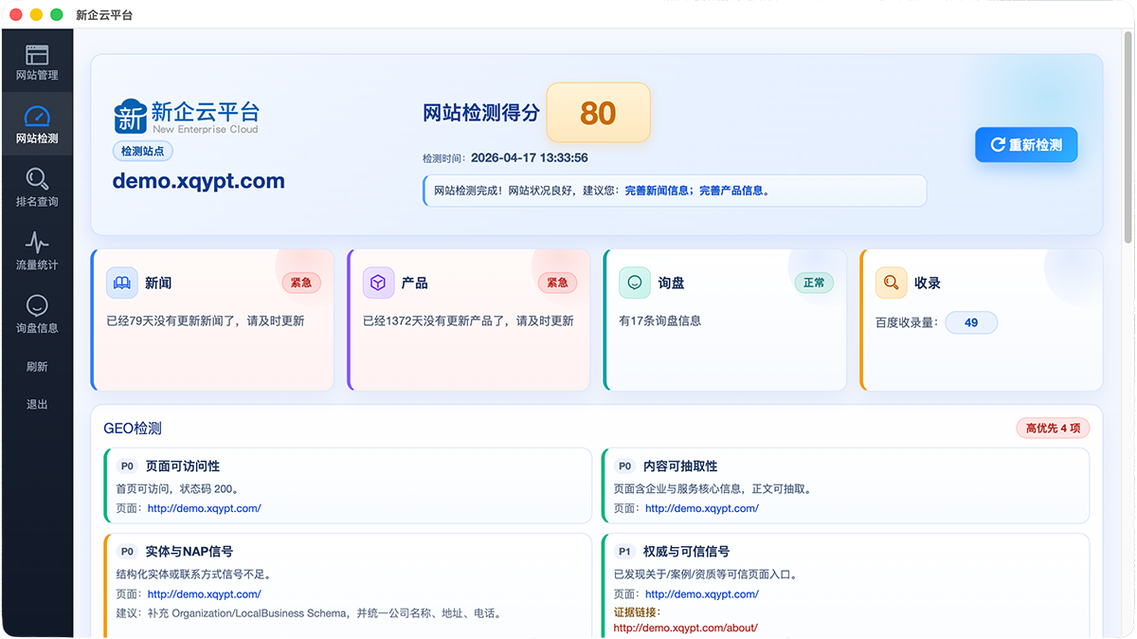Viewport: 1137px width, 639px height.
Task: Click the 完善产品信息 link
Action: tap(731, 191)
